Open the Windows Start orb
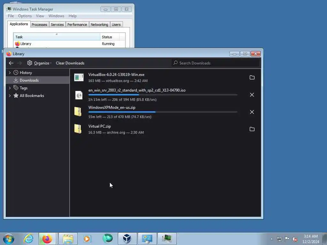This screenshot has height=245, width=327. (x=9, y=239)
